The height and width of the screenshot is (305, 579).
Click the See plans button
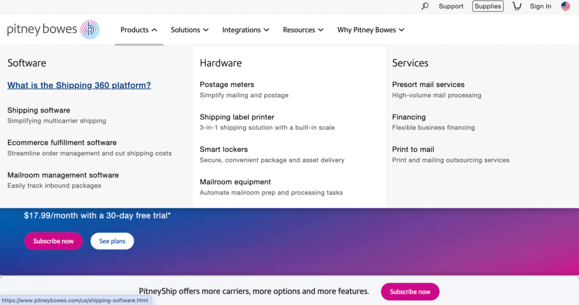click(x=113, y=241)
